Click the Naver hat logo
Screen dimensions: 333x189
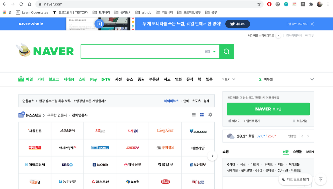click(x=24, y=50)
